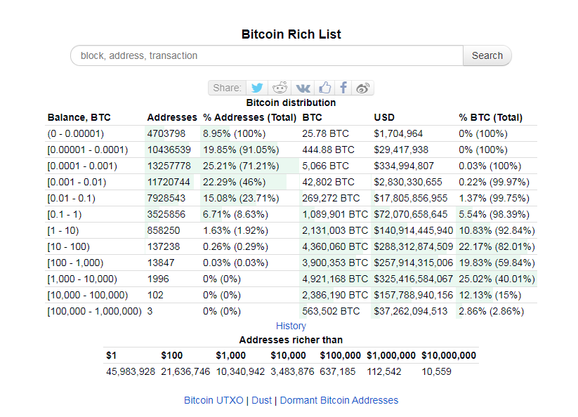
Task: Select 25.02% (40.01%) cell
Action: pyautogui.click(x=497, y=279)
